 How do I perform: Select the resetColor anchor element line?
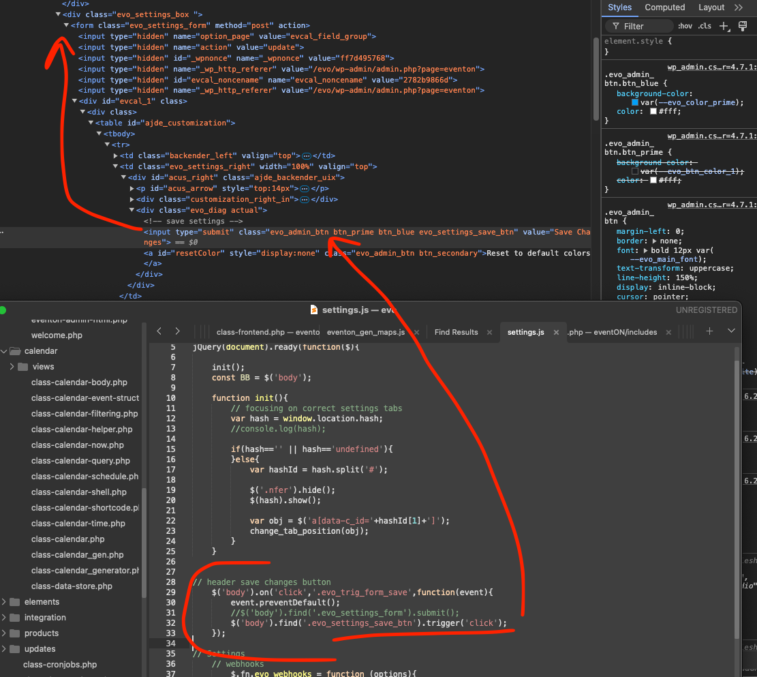(x=367, y=253)
